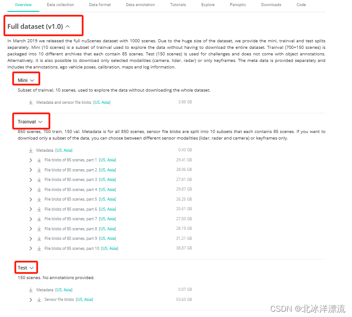Click Asia link for part 10 blobs
This screenshot has width=352, height=317.
click(x=113, y=249)
